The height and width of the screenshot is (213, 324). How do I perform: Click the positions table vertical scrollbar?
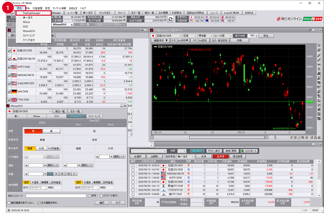(x=320, y=178)
